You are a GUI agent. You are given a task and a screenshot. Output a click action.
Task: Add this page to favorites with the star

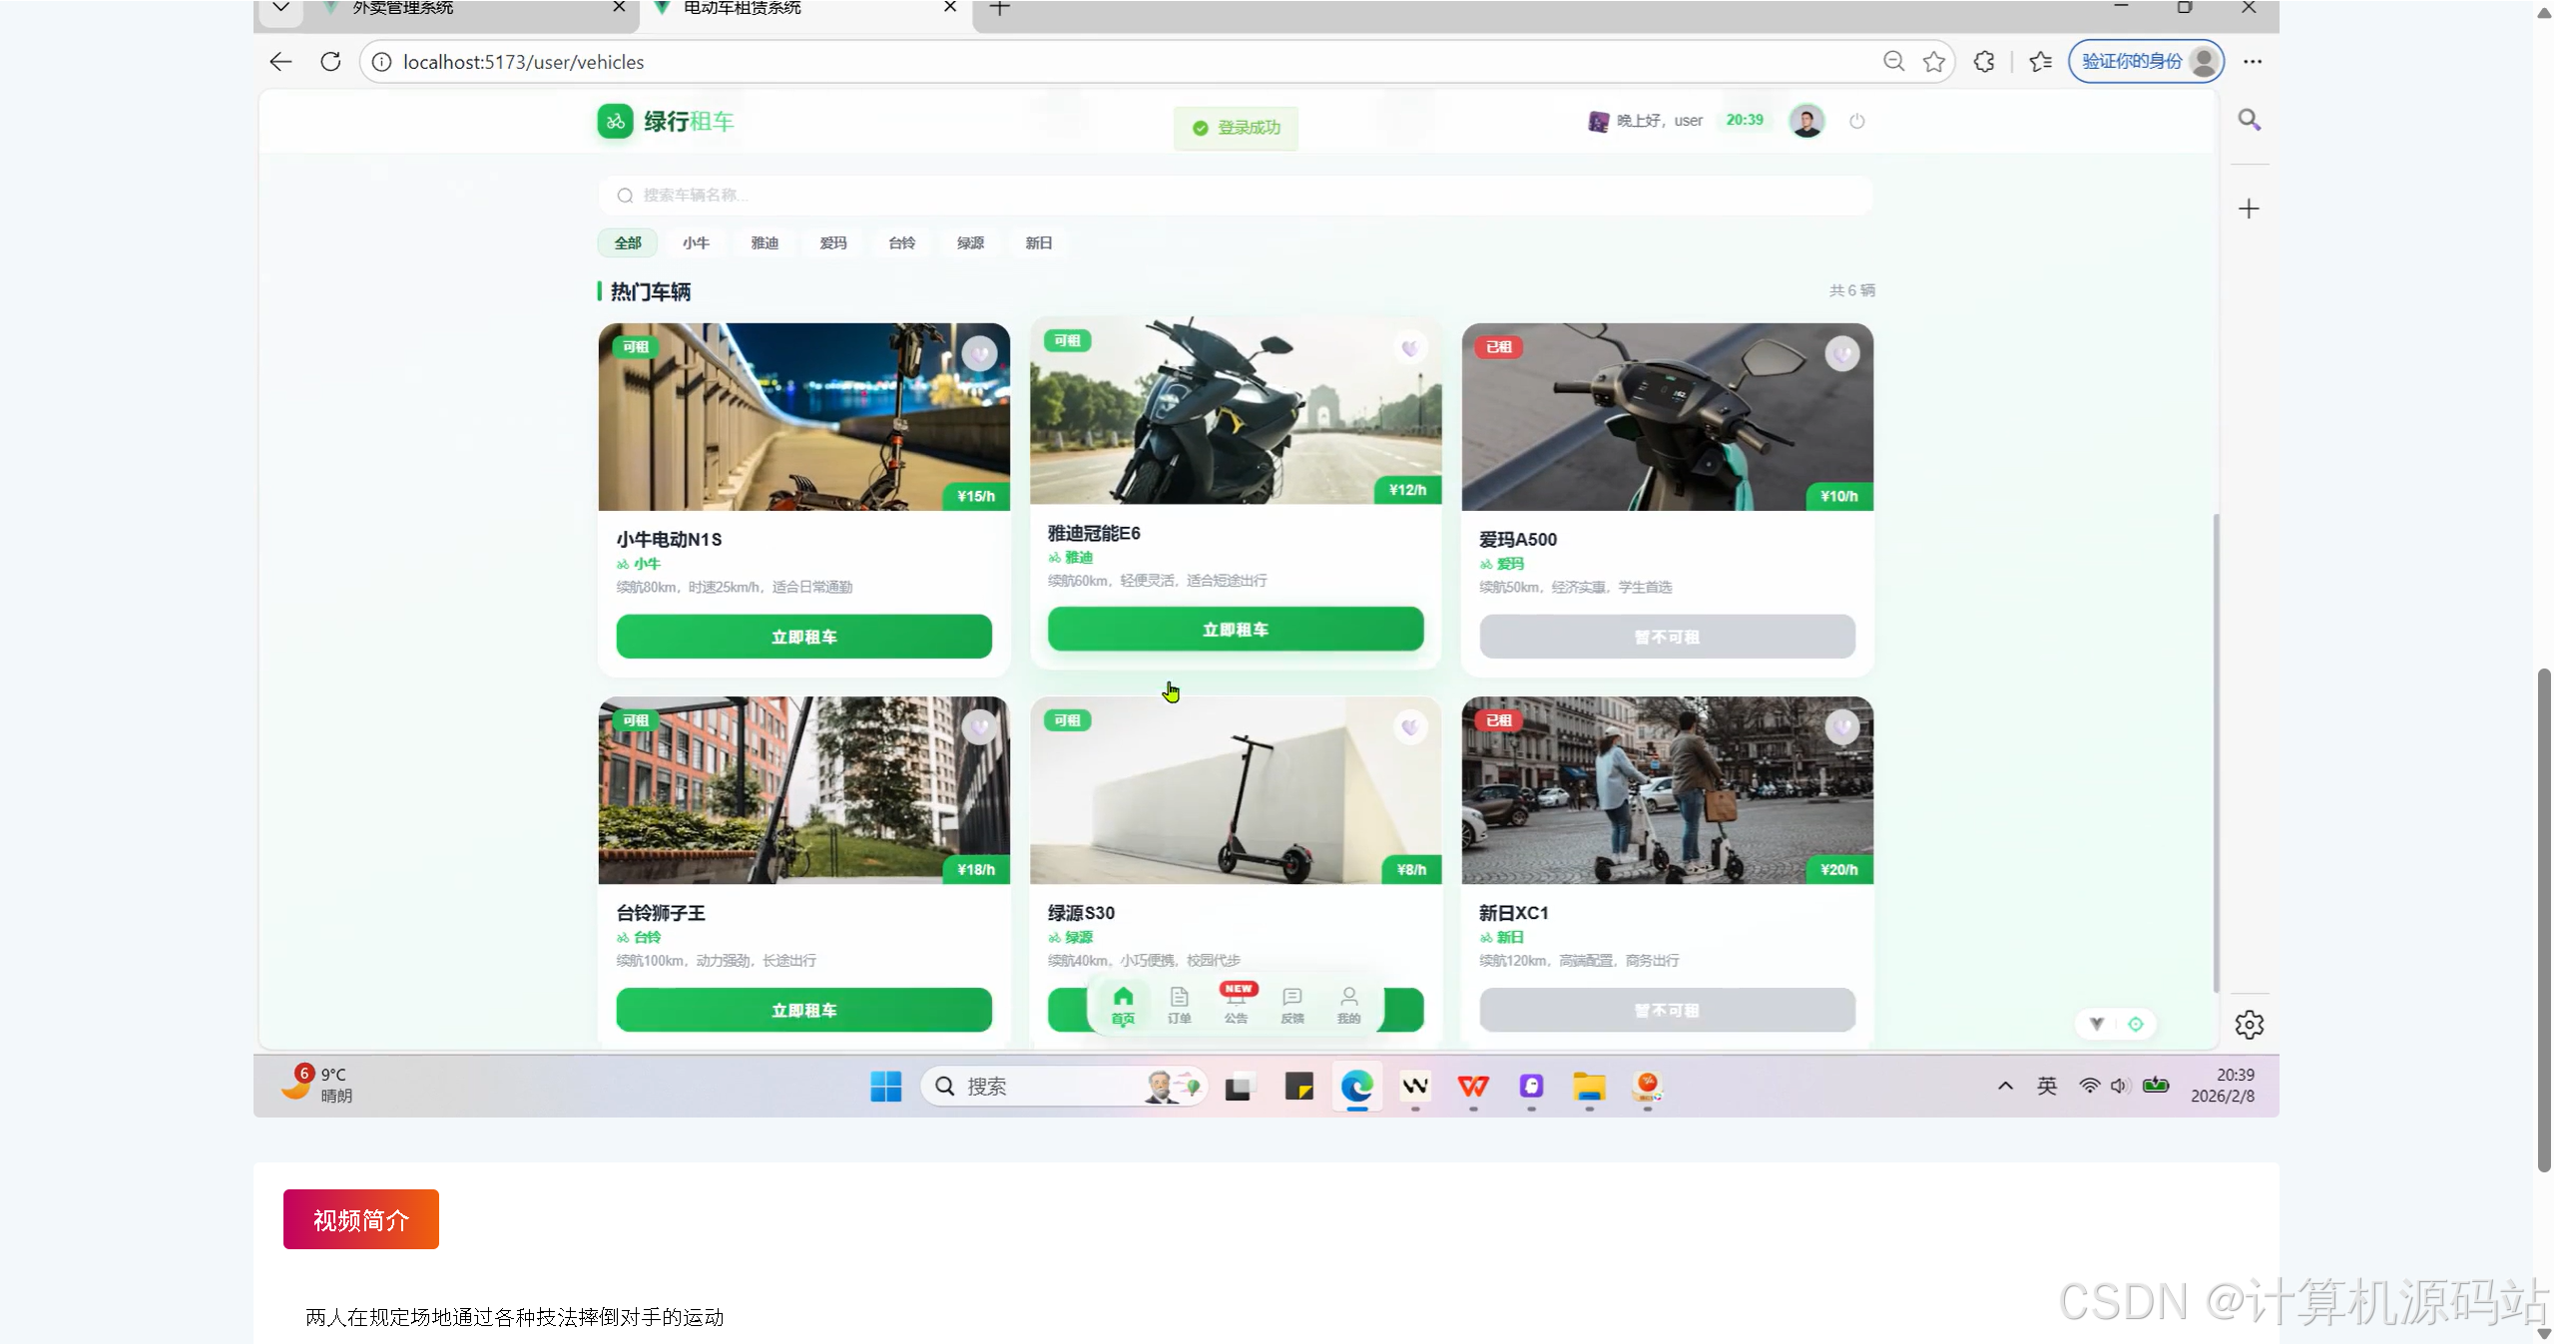coord(1934,62)
